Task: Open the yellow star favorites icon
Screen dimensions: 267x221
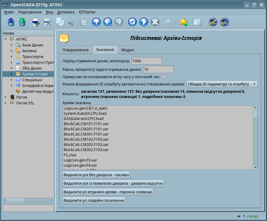Action: point(183,22)
